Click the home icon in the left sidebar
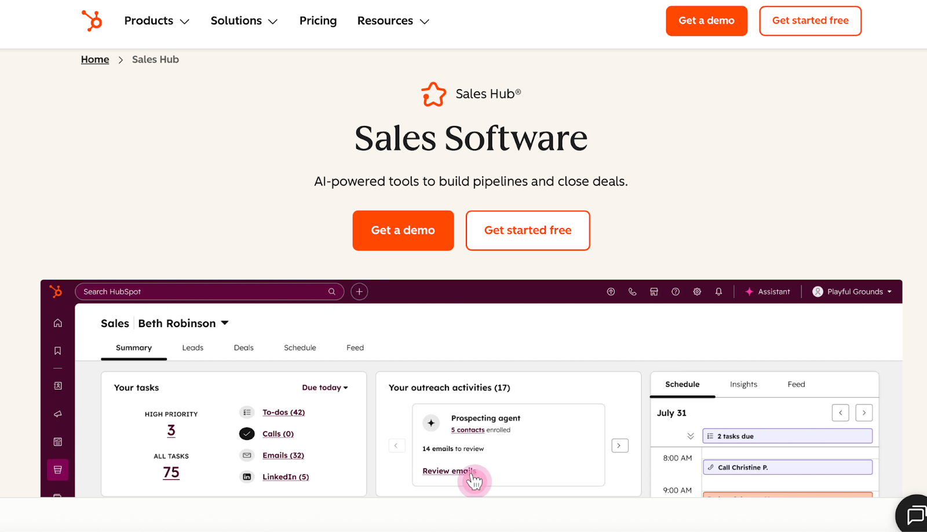The height and width of the screenshot is (532, 927). (x=58, y=323)
